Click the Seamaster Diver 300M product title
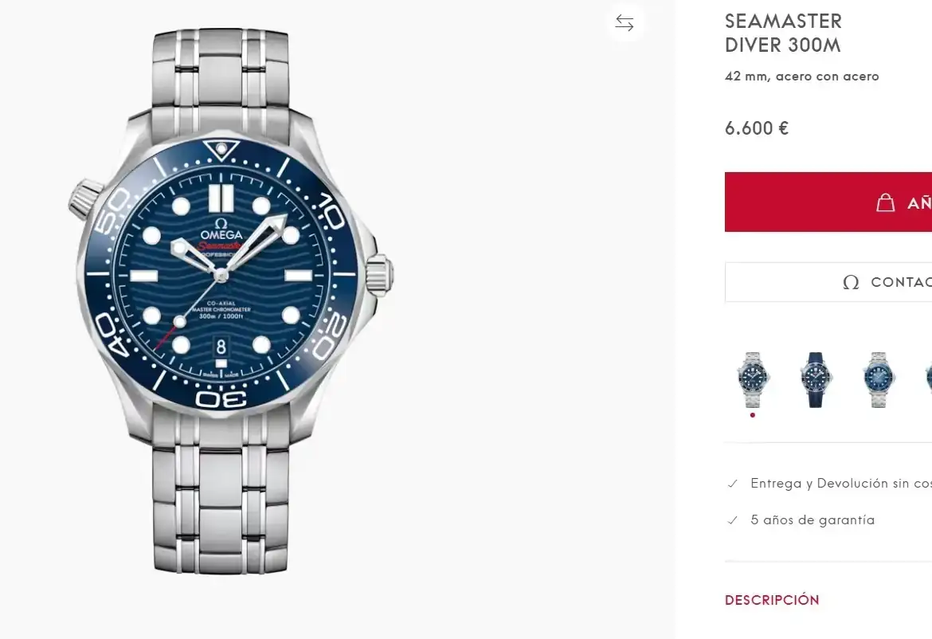This screenshot has width=932, height=639. pyautogui.click(x=783, y=33)
